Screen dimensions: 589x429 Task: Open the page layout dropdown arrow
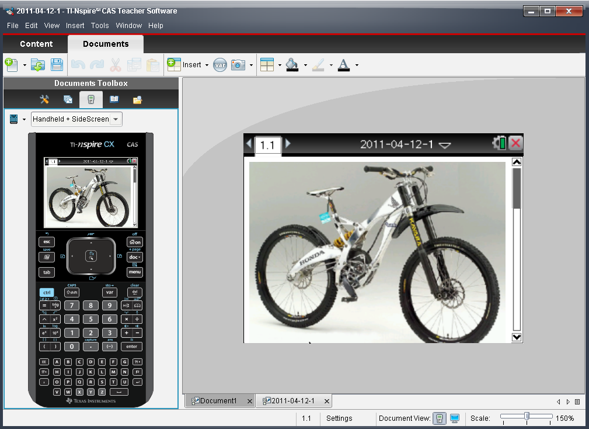point(280,65)
